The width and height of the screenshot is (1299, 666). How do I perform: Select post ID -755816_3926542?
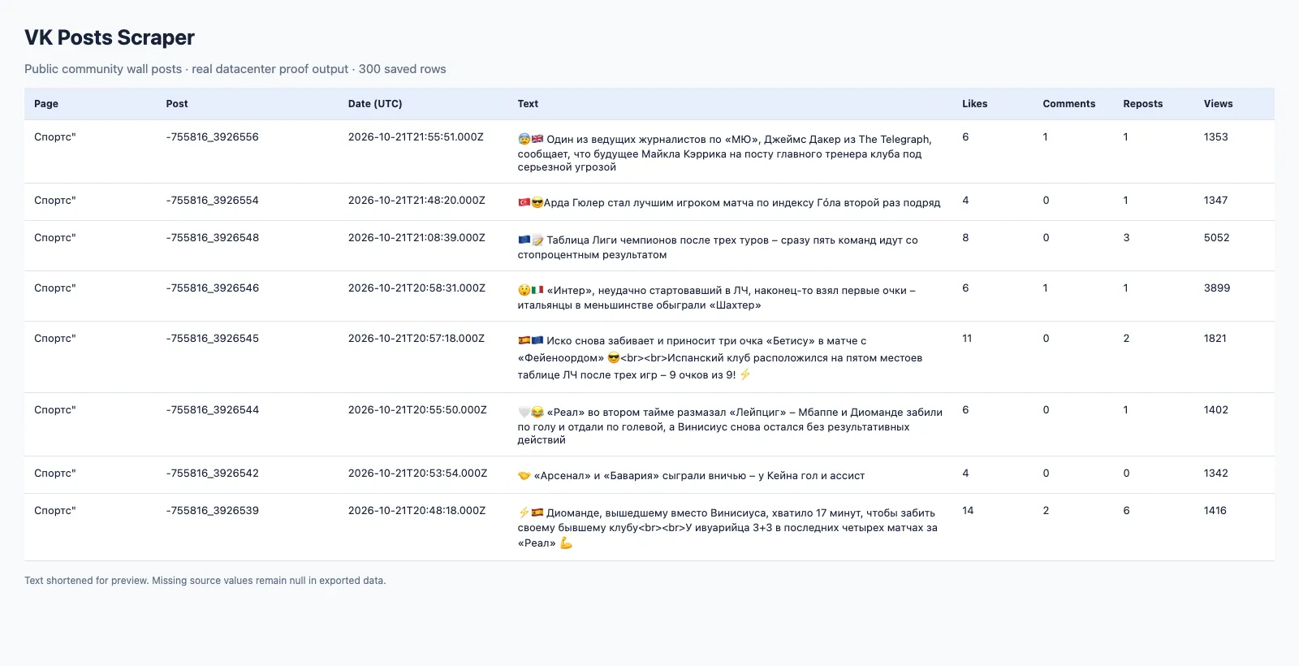click(213, 474)
